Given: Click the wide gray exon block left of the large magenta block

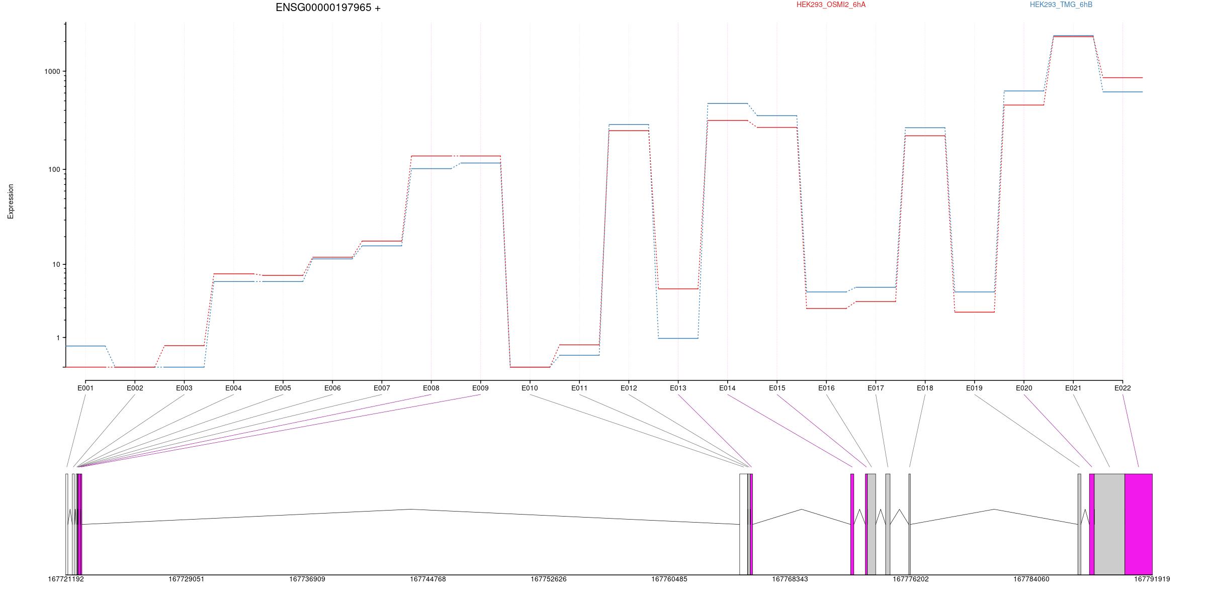Looking at the screenshot, I should click(1109, 524).
